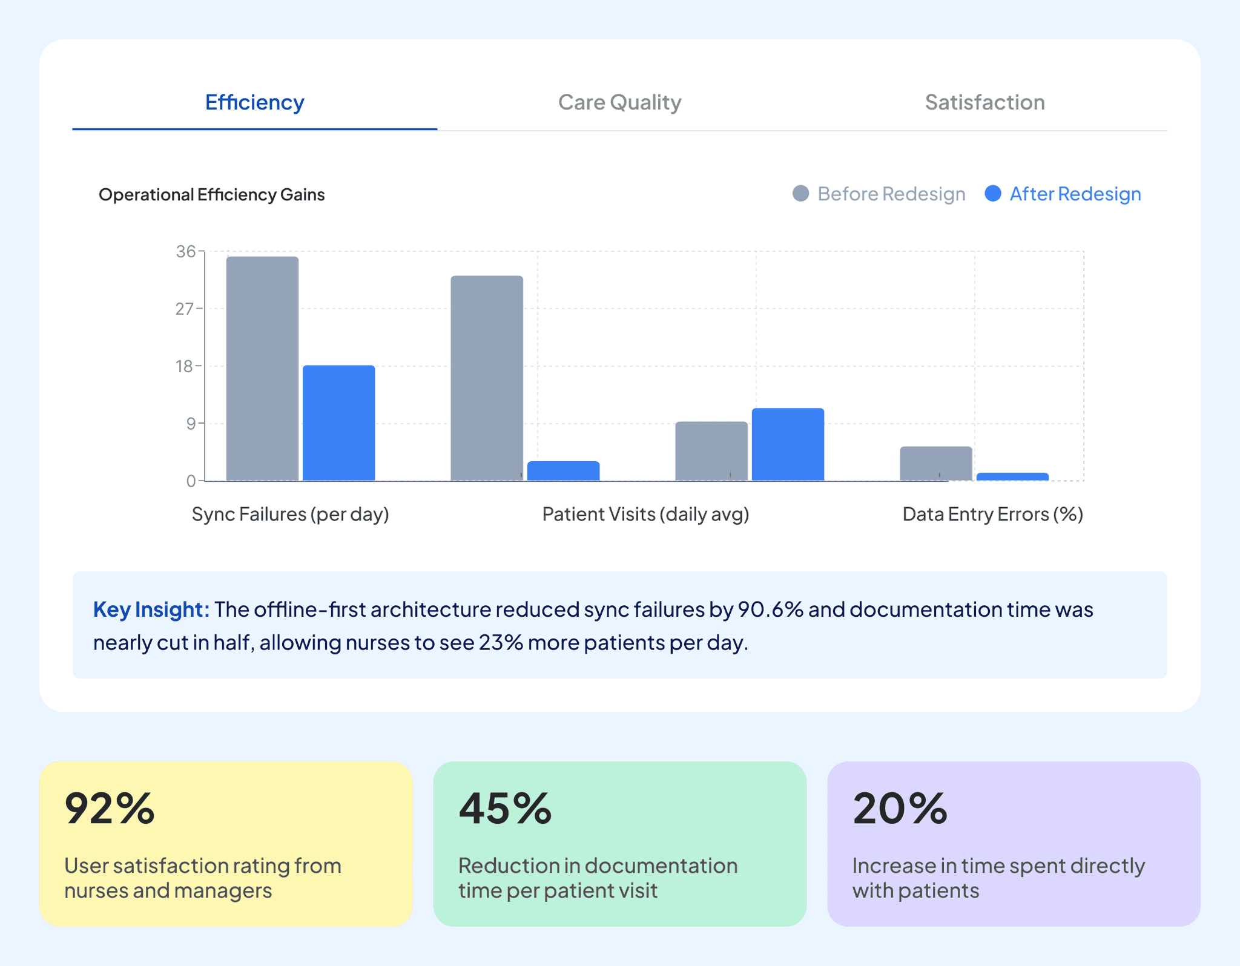
Task: Click the blue Patient Visits after bar
Action: [x=788, y=444]
